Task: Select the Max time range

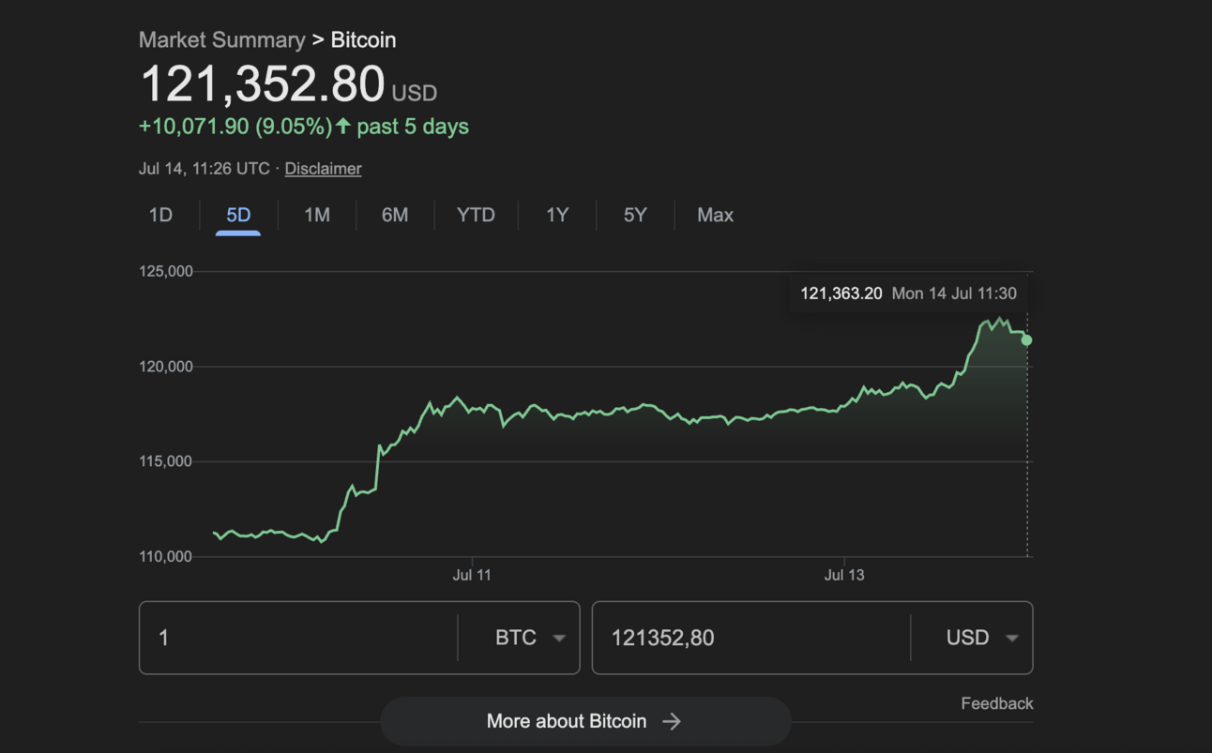Action: (x=715, y=215)
